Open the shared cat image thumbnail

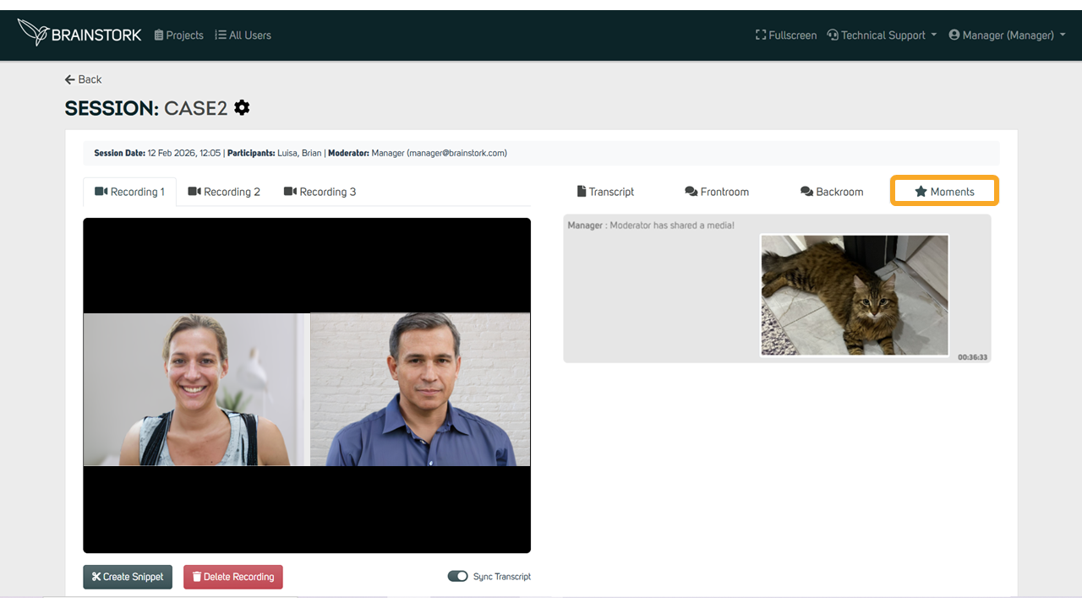[x=855, y=295]
